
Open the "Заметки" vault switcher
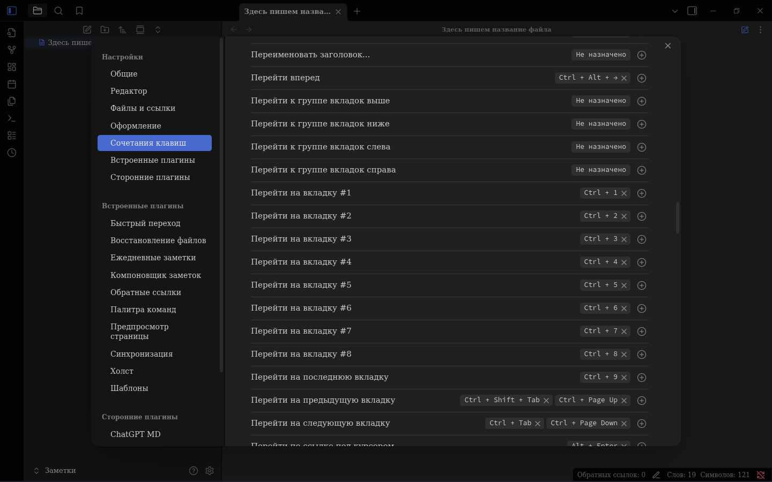pos(55,471)
